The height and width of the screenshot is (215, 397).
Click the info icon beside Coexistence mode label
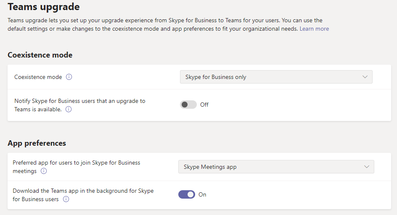point(69,77)
